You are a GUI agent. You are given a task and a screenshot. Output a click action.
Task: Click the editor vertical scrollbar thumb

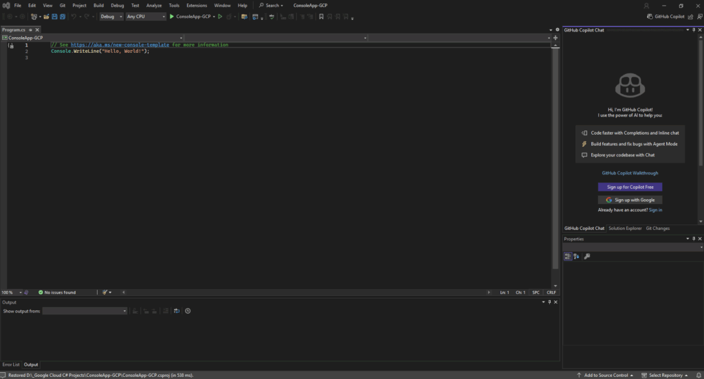pos(555,157)
